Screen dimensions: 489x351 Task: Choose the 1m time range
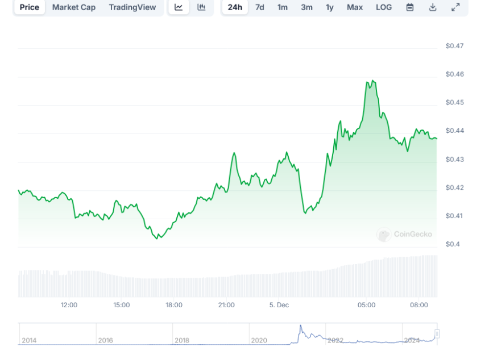tap(283, 7)
